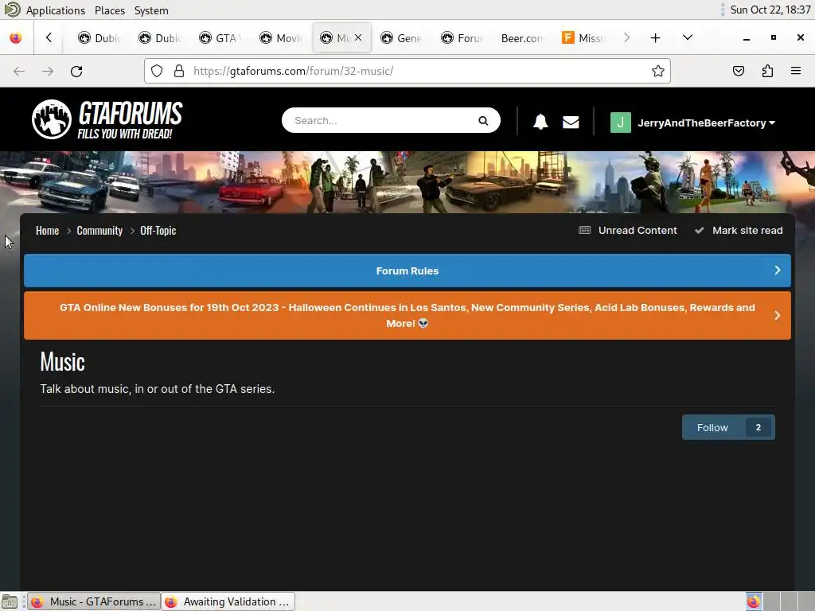
Task: Click the Mark site read checkmark icon
Action: (x=700, y=230)
